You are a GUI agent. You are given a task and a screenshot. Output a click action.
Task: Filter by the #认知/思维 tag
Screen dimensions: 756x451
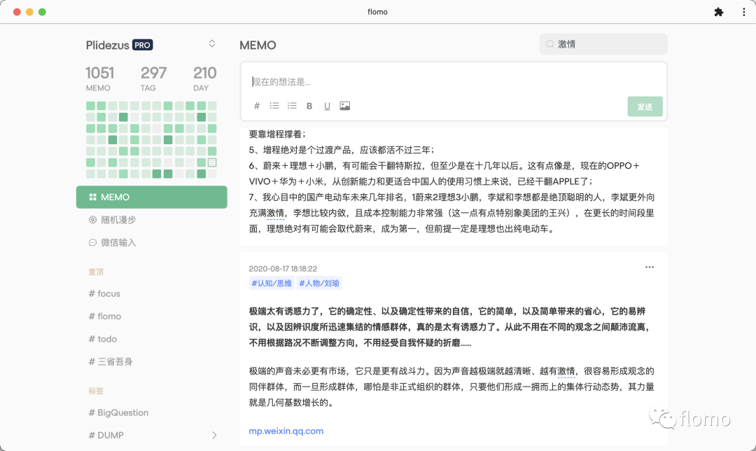coord(272,283)
